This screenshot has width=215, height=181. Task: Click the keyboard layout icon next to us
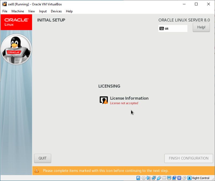pyautogui.click(x=162, y=28)
